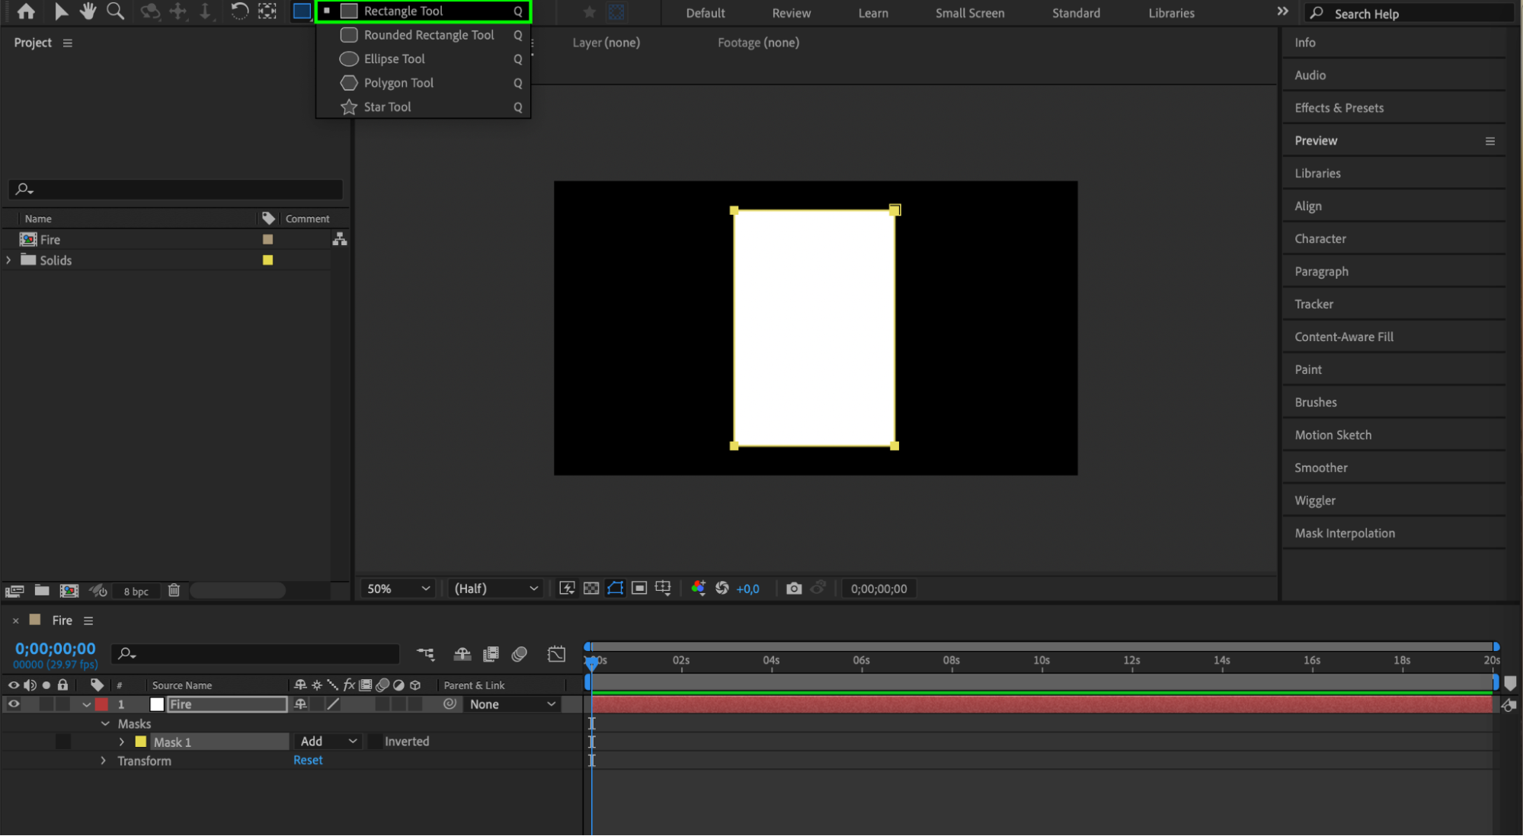Enable the Inverted checkbox for Mask 1
Viewport: 1523px width, 836px height.
pos(376,742)
